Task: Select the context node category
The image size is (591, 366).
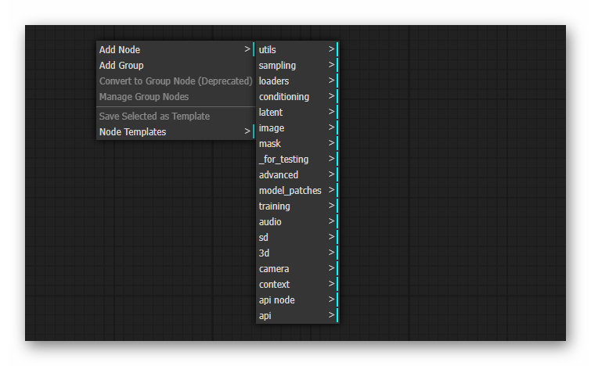Action: [296, 285]
